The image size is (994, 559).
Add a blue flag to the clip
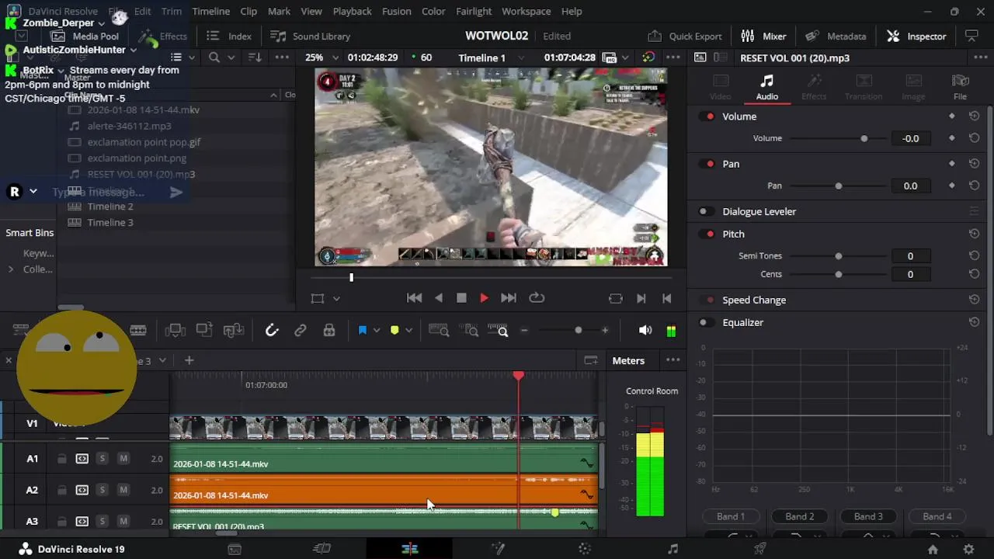click(362, 331)
